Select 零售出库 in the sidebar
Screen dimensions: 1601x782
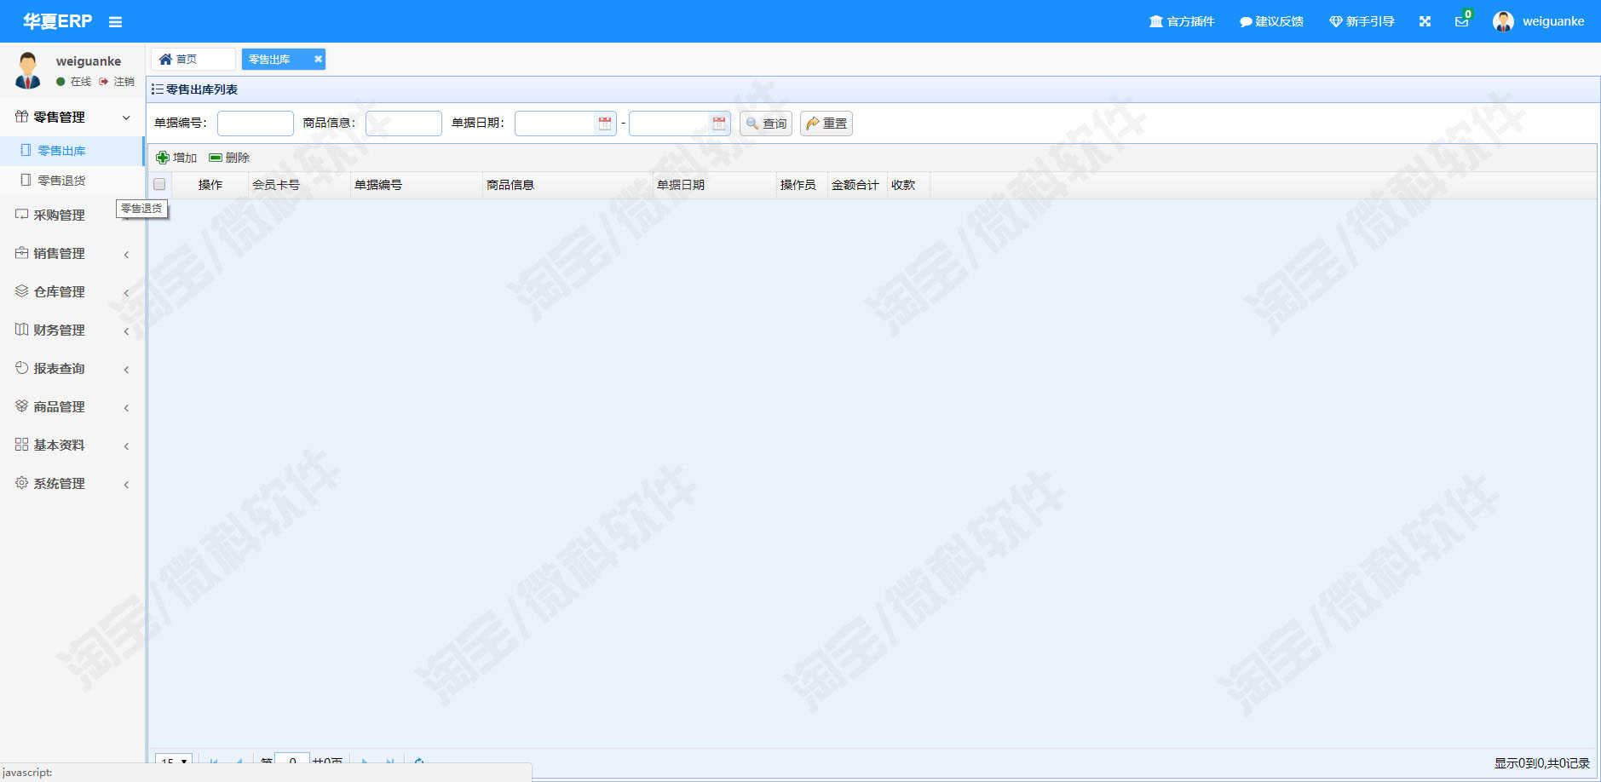tap(72, 151)
